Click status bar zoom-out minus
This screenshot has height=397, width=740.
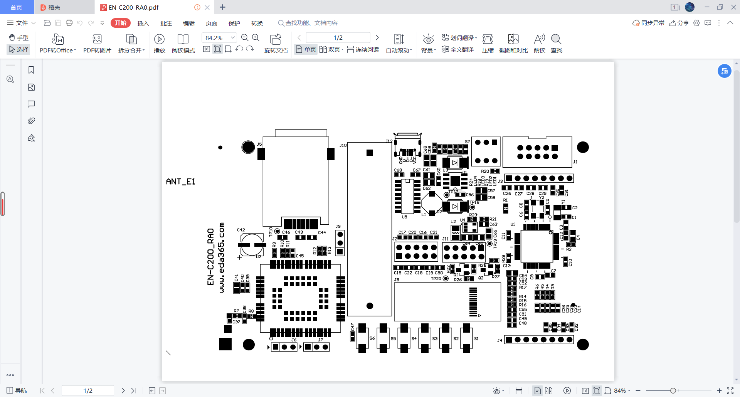[638, 391]
